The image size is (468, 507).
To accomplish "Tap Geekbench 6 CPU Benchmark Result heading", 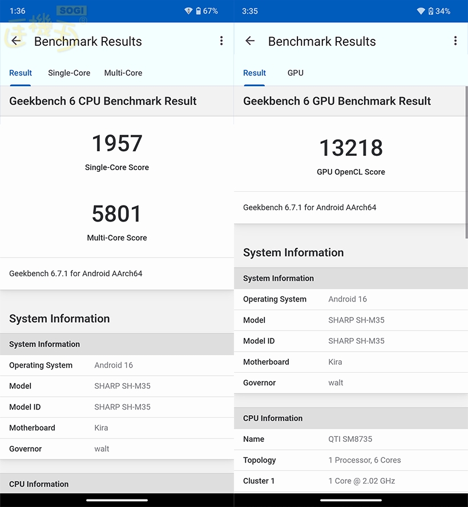I will 103,101.
